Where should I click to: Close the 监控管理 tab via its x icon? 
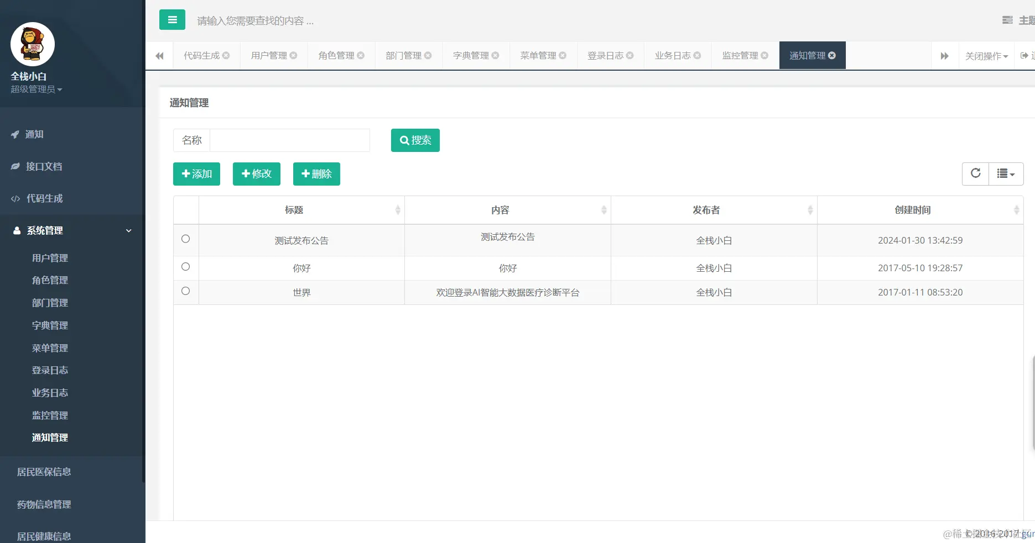pos(764,55)
